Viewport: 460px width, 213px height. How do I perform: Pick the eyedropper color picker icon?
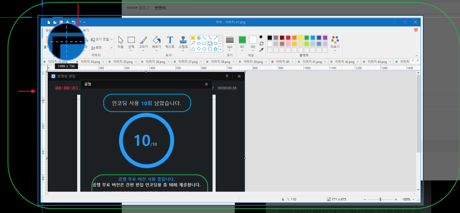coord(261,49)
